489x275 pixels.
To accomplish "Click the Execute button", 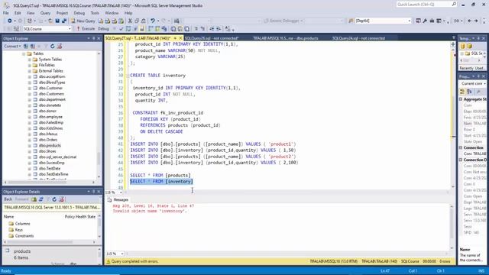I will tap(86, 29).
